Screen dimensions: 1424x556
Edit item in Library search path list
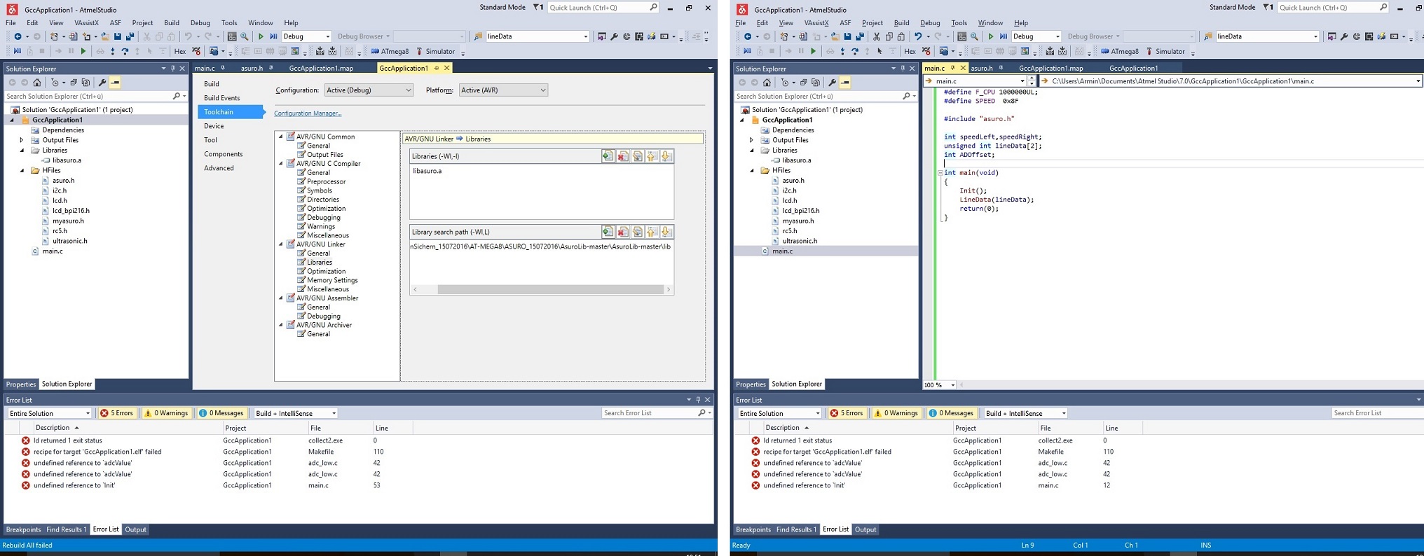[637, 232]
